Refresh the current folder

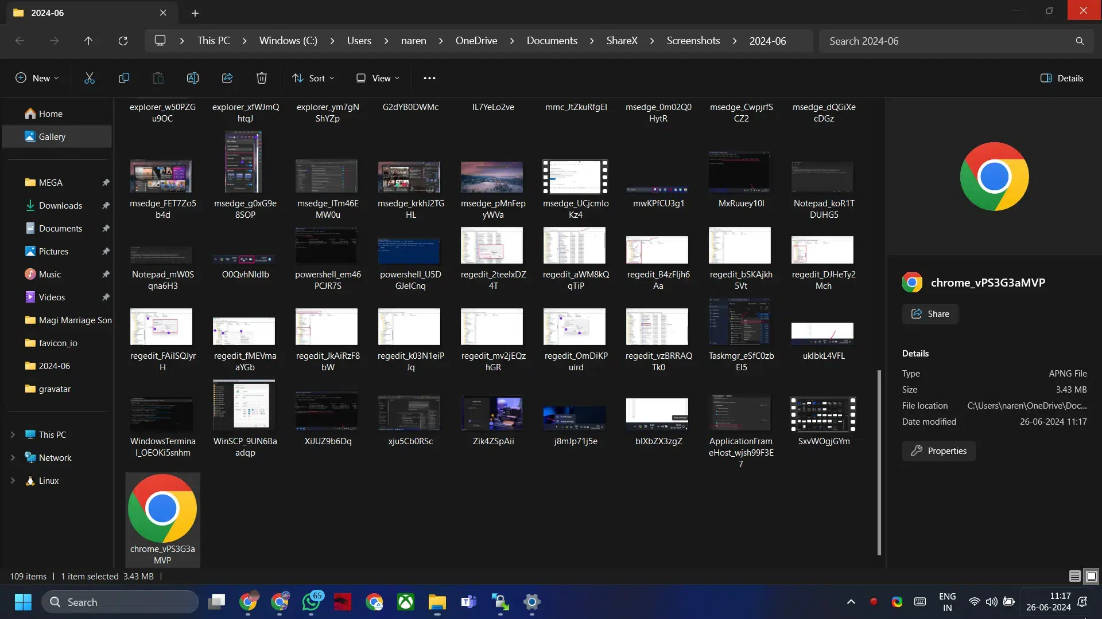pos(123,41)
